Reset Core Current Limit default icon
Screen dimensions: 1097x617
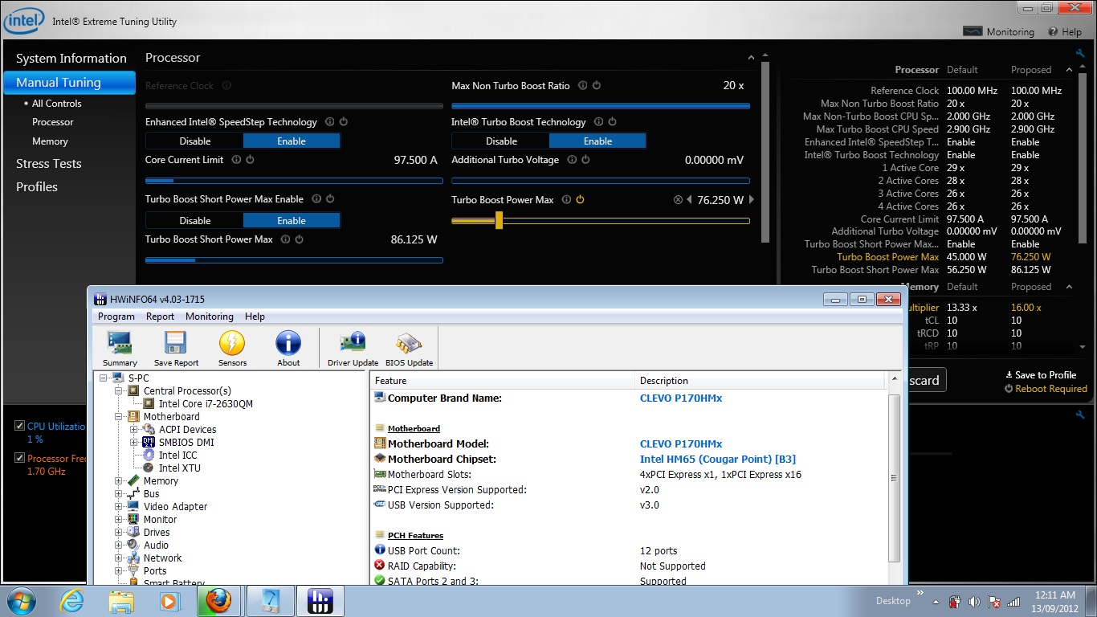point(250,160)
